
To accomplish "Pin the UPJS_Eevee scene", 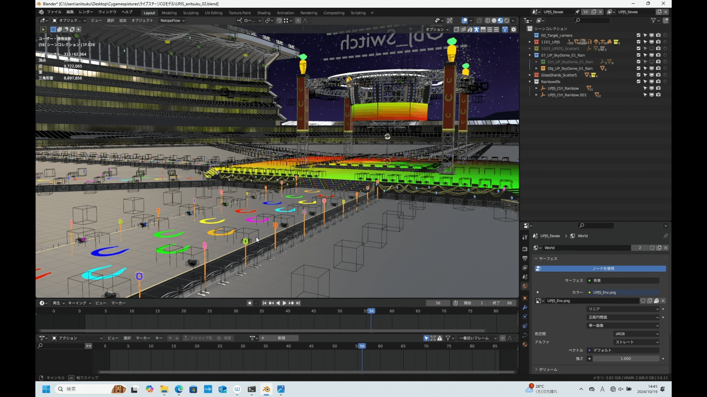I will pyautogui.click(x=577, y=12).
